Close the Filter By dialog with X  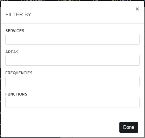pos(137,9)
